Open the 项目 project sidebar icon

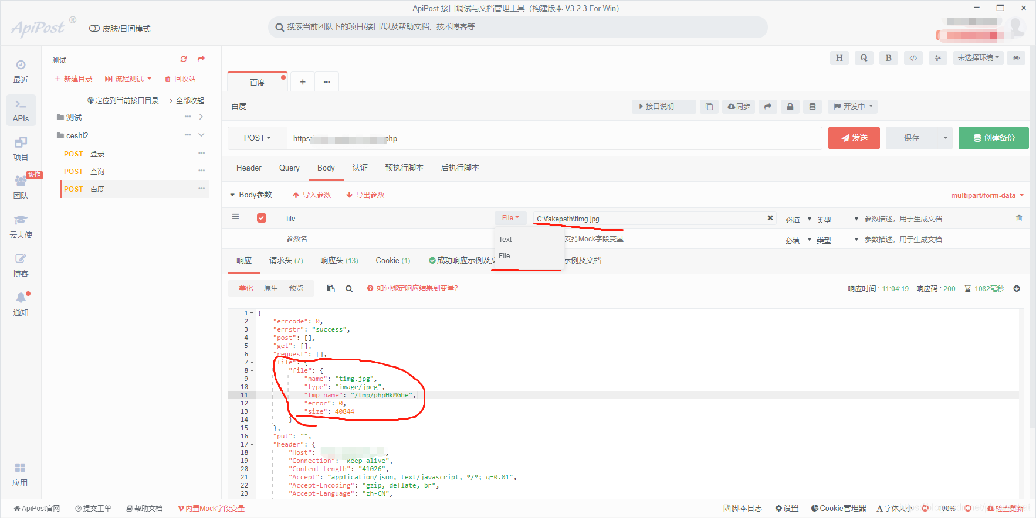21,149
